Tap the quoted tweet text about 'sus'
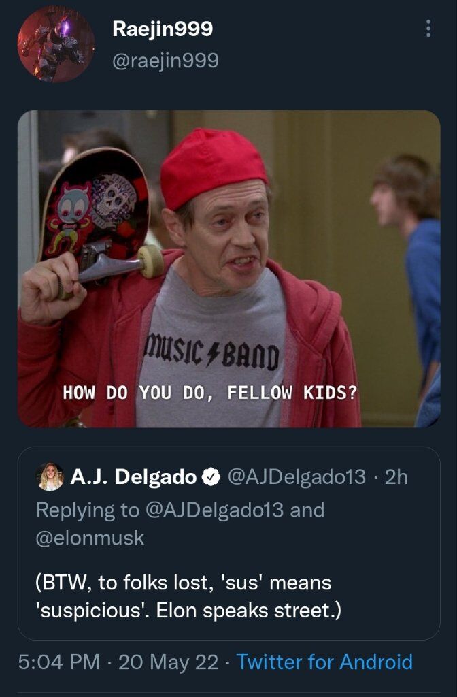The height and width of the screenshot is (697, 457). tap(188, 596)
